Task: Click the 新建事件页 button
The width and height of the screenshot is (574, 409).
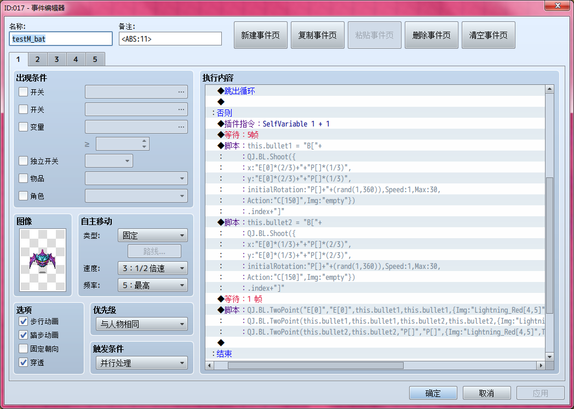Action: point(261,35)
